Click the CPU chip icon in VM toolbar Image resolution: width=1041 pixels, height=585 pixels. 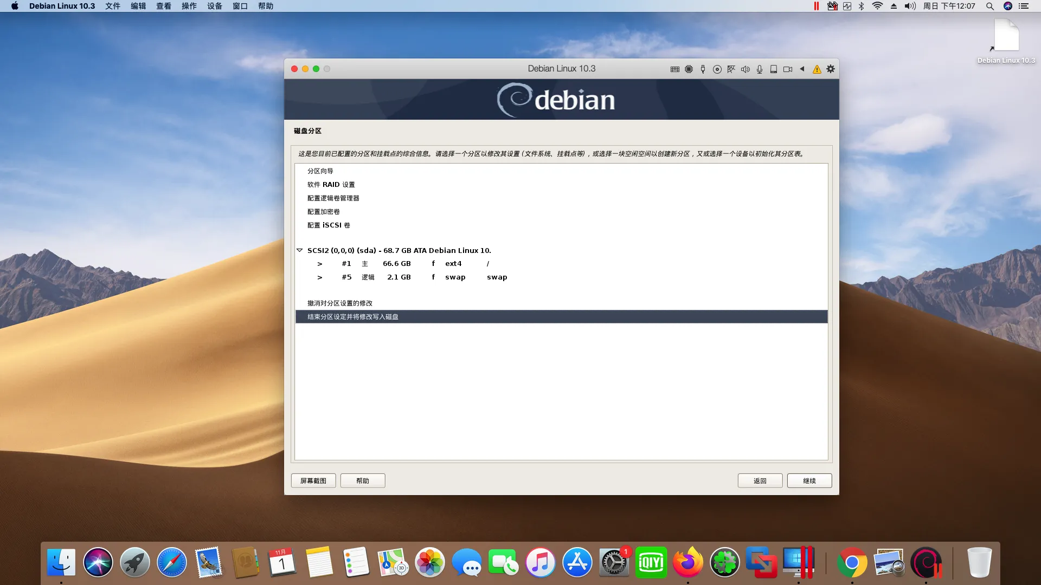pyautogui.click(x=689, y=69)
